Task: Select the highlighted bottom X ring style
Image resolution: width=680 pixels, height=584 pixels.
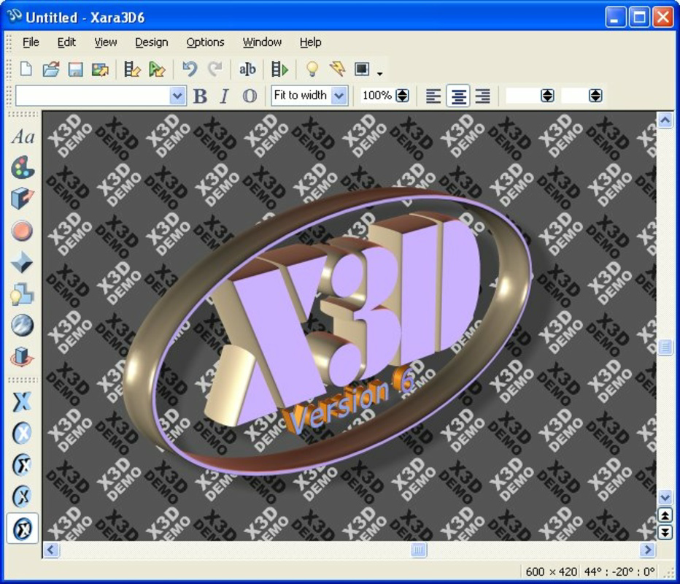Action: [23, 528]
